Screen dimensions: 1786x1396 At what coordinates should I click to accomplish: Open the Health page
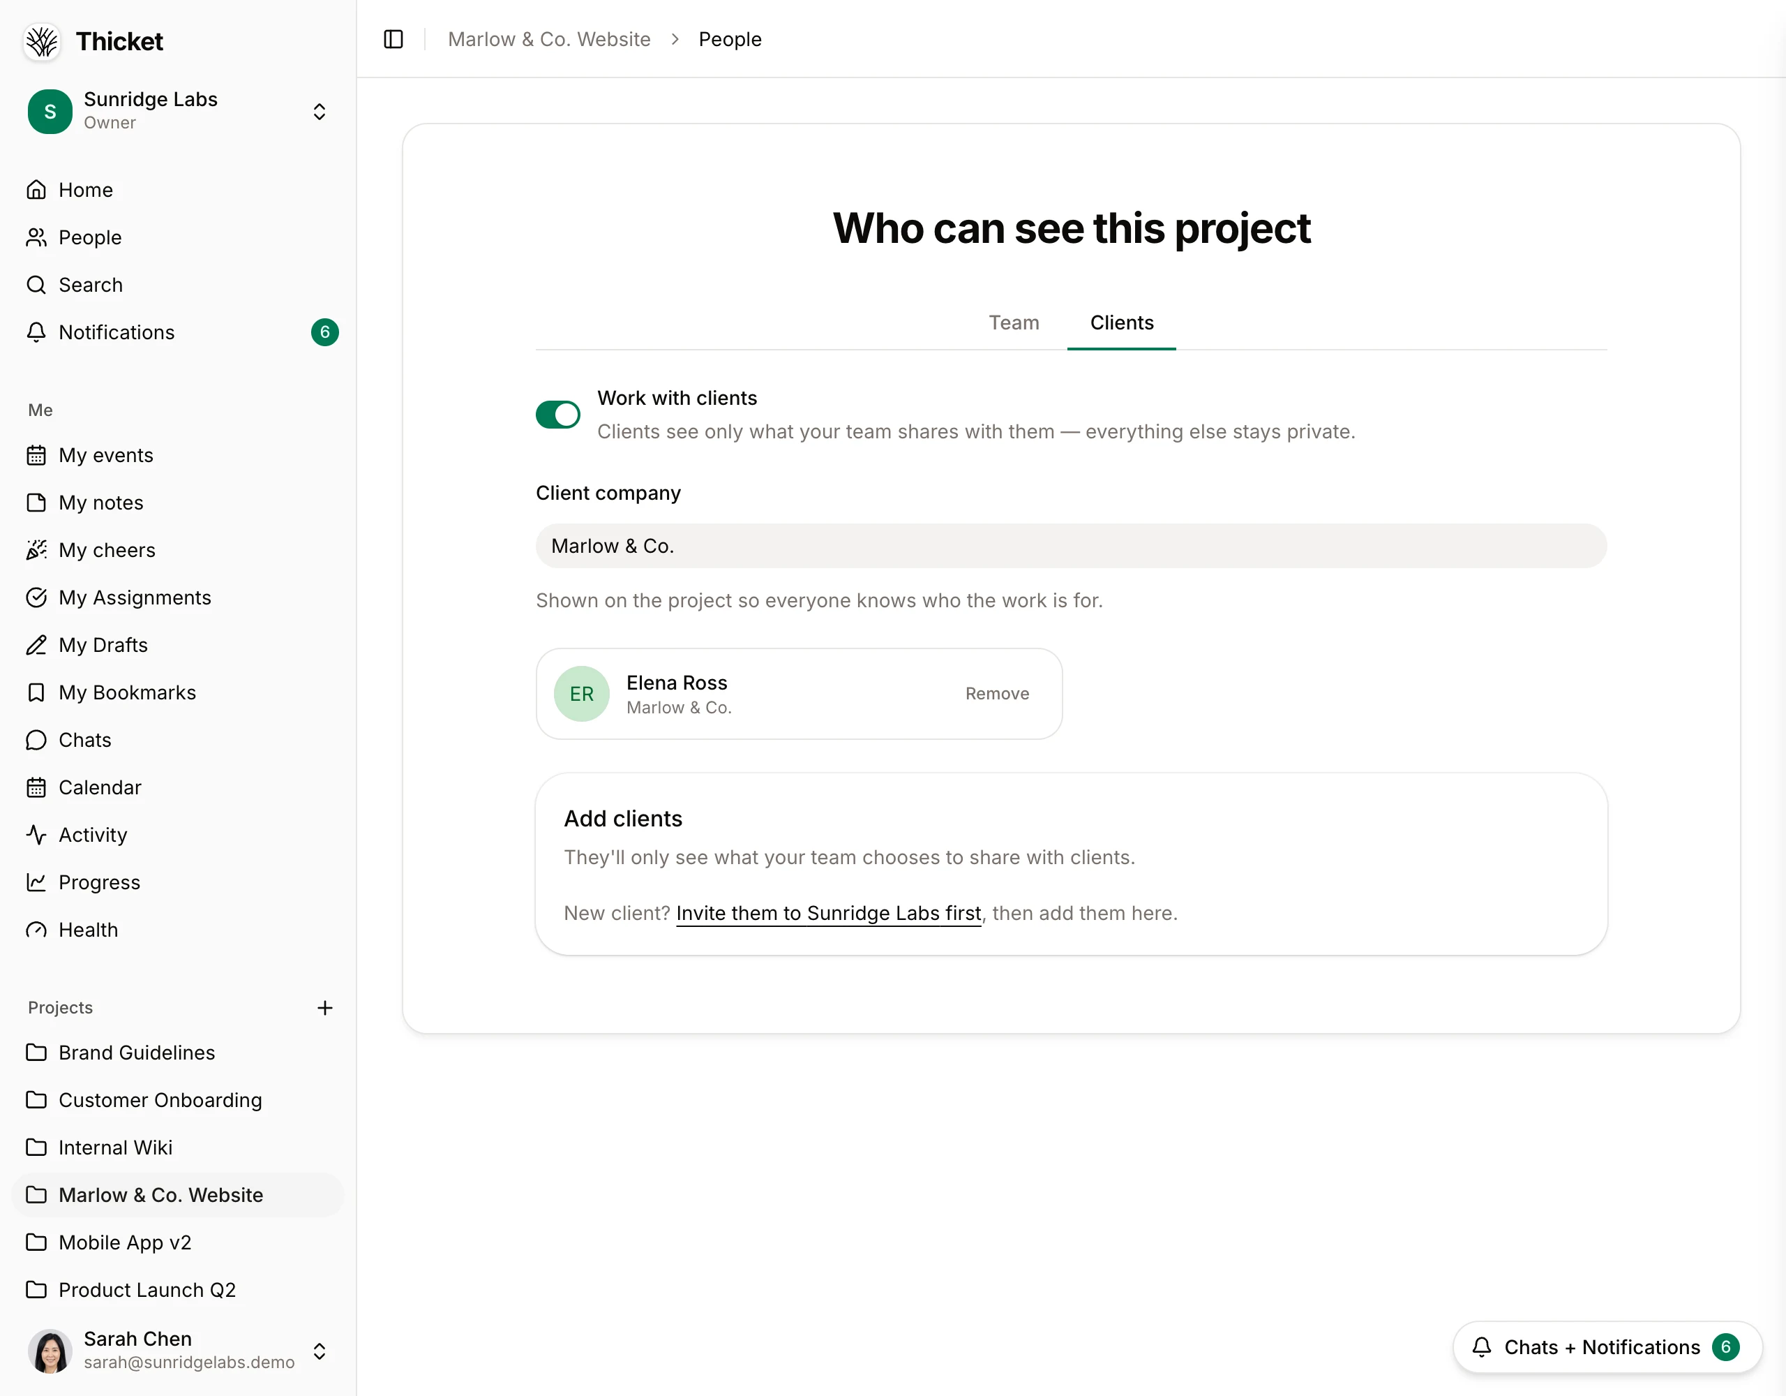[x=179, y=930]
